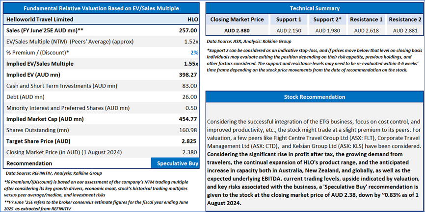Select the Fundamental Relative Valuation table header
425x212 pixels.
[102, 8]
